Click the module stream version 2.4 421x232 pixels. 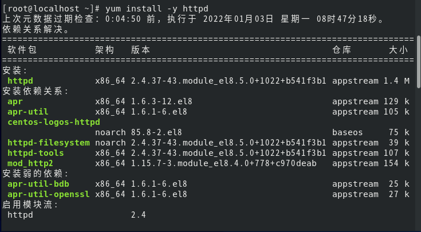139,215
